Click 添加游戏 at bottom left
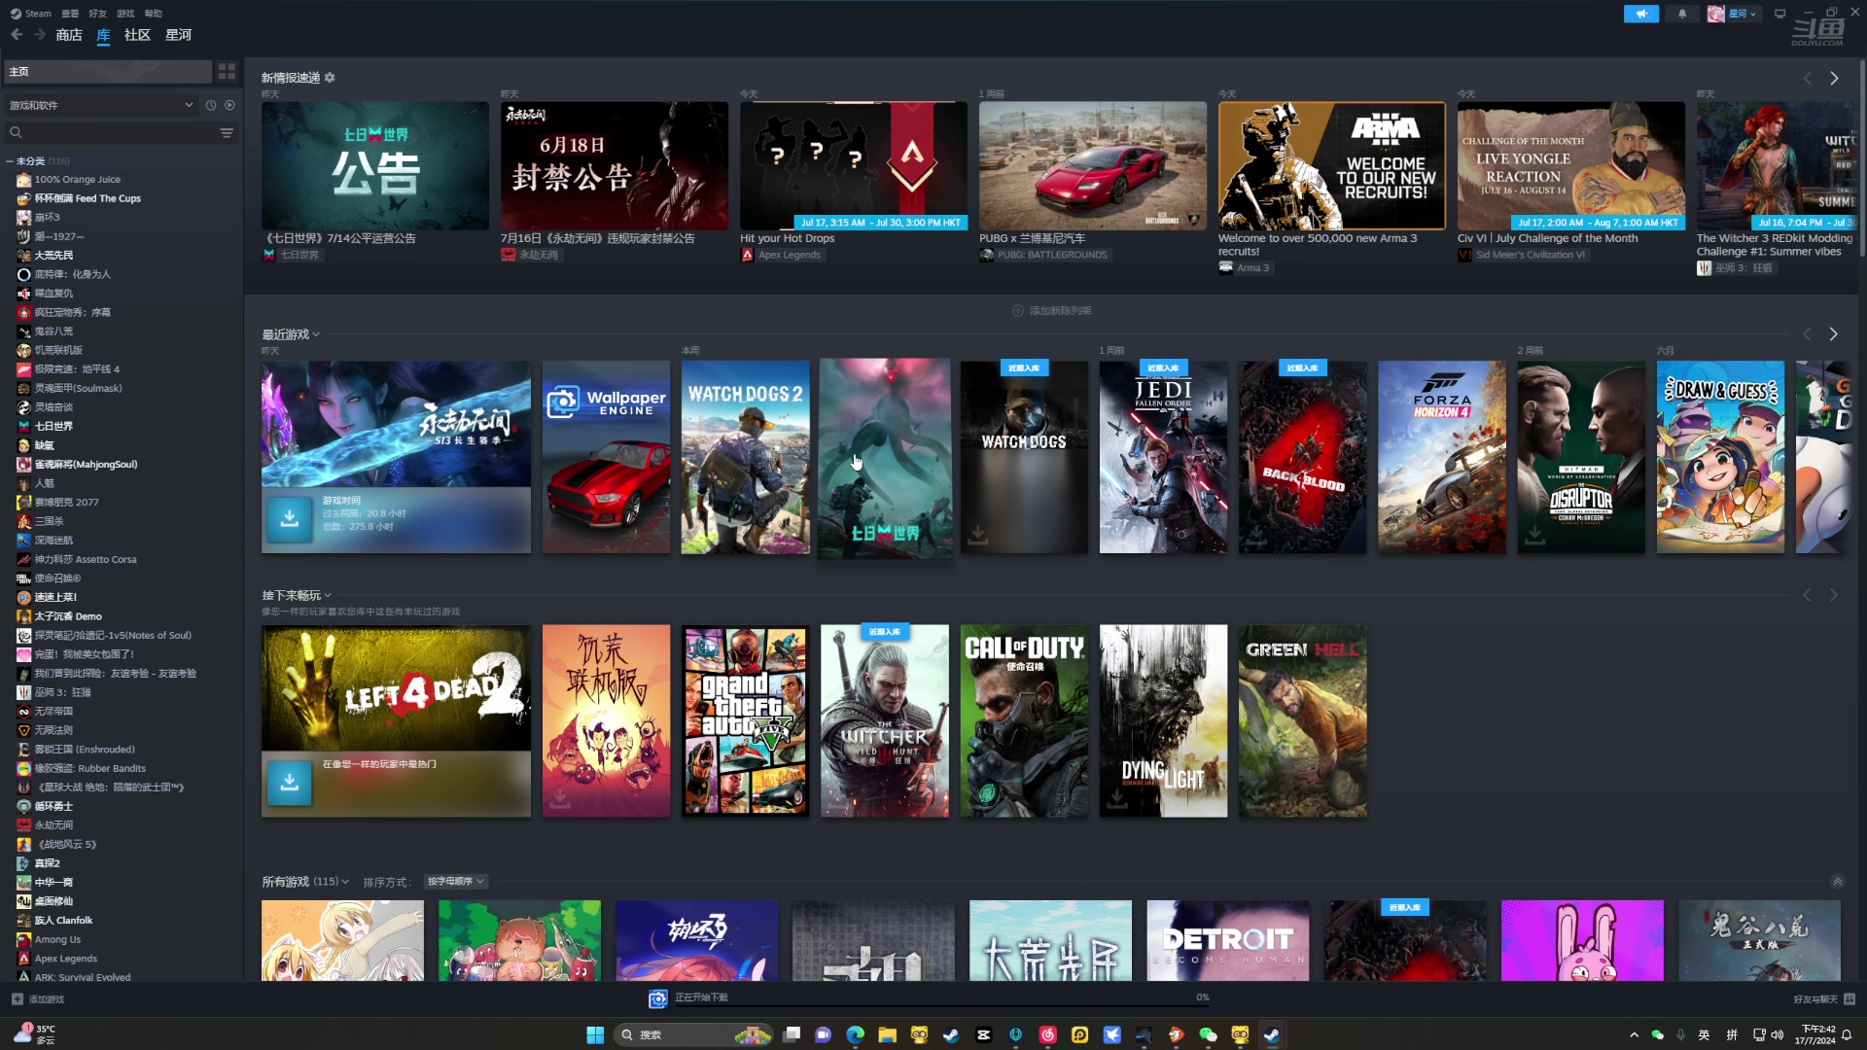 coord(38,999)
